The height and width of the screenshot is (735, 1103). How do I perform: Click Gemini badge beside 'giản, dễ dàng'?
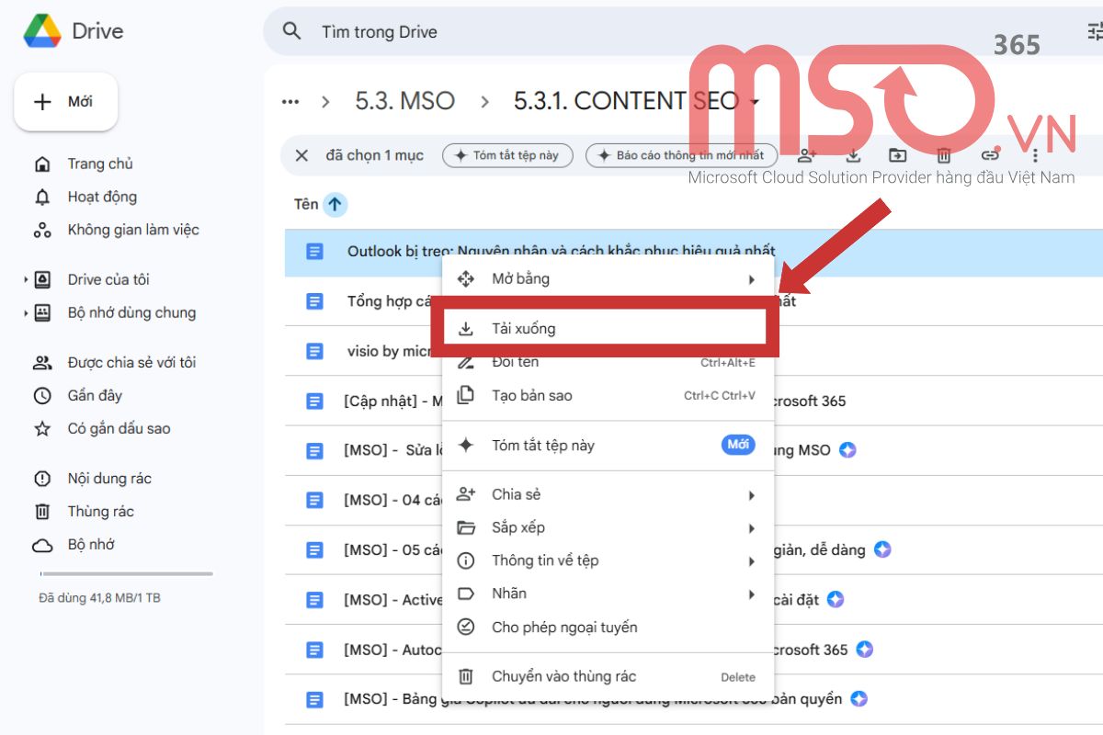coord(882,549)
